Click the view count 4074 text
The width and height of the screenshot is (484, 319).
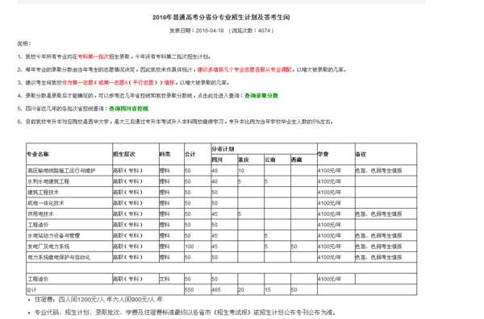point(264,31)
